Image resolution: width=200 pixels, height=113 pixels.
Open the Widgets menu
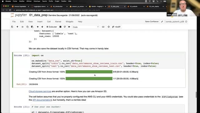(69, 22)
